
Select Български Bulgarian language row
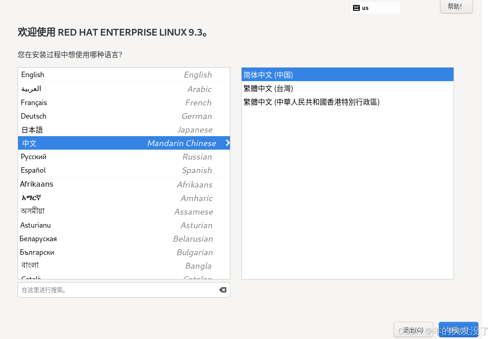[x=124, y=252]
